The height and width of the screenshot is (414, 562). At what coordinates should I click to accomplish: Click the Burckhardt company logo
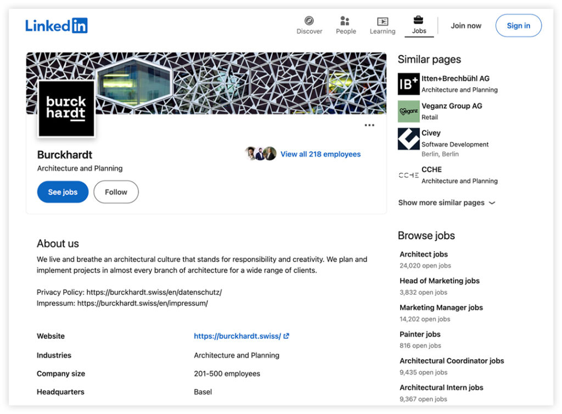coord(66,108)
